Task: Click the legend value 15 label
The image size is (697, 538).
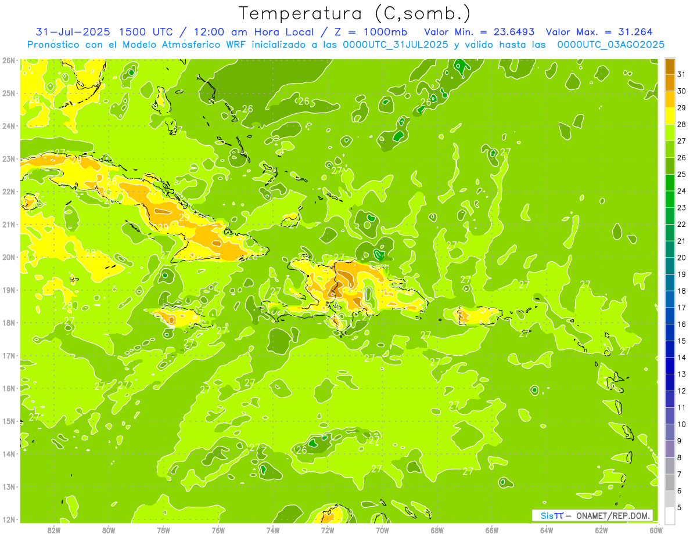Action: [x=681, y=341]
